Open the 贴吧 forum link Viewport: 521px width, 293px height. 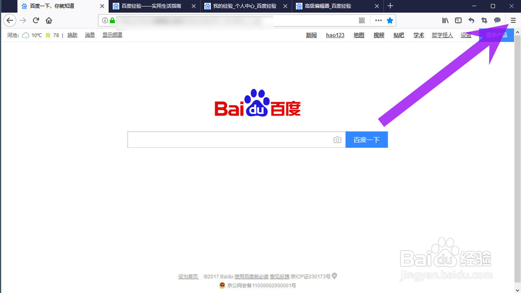399,35
